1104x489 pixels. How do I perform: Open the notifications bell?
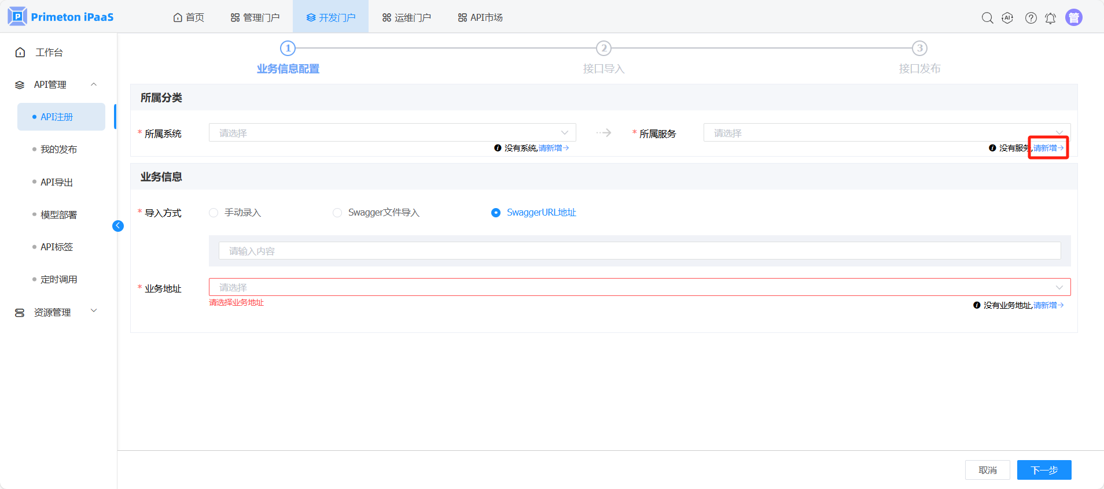coord(1050,18)
